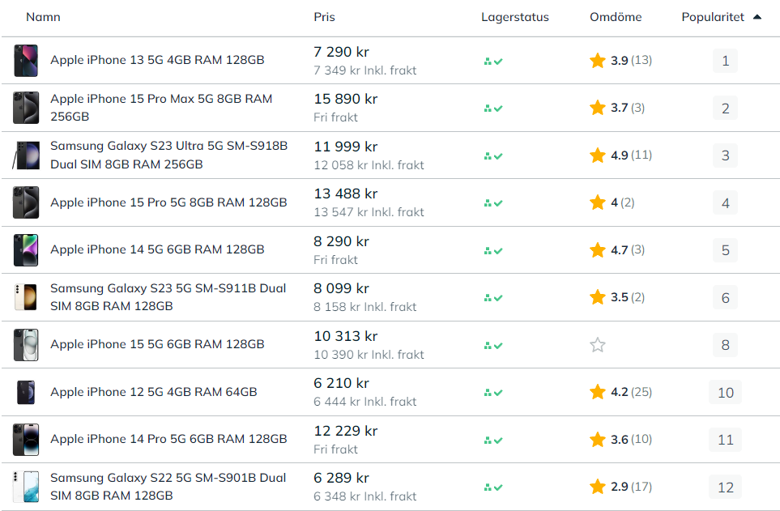This screenshot has height=511, width=780.
Task: Click the rating star for Galaxy S23 Ultra
Action: pyautogui.click(x=598, y=155)
